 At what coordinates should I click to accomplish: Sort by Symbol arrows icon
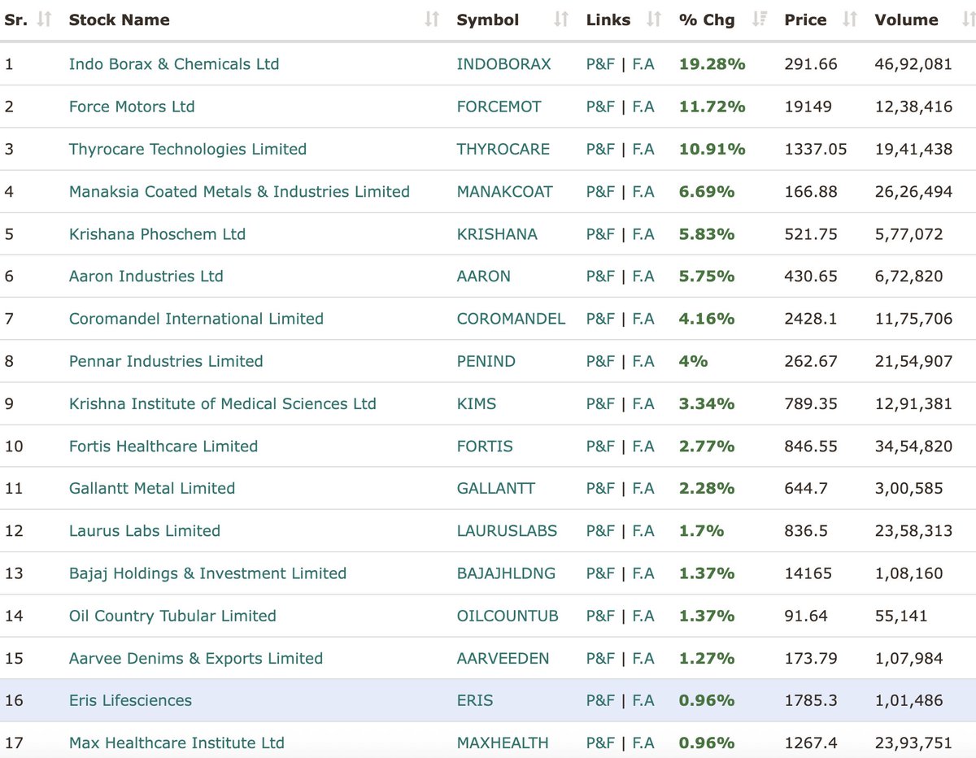[x=560, y=20]
